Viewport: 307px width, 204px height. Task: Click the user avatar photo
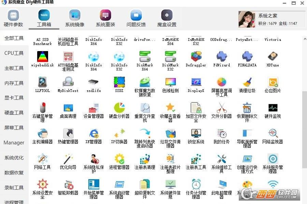tap(247, 19)
